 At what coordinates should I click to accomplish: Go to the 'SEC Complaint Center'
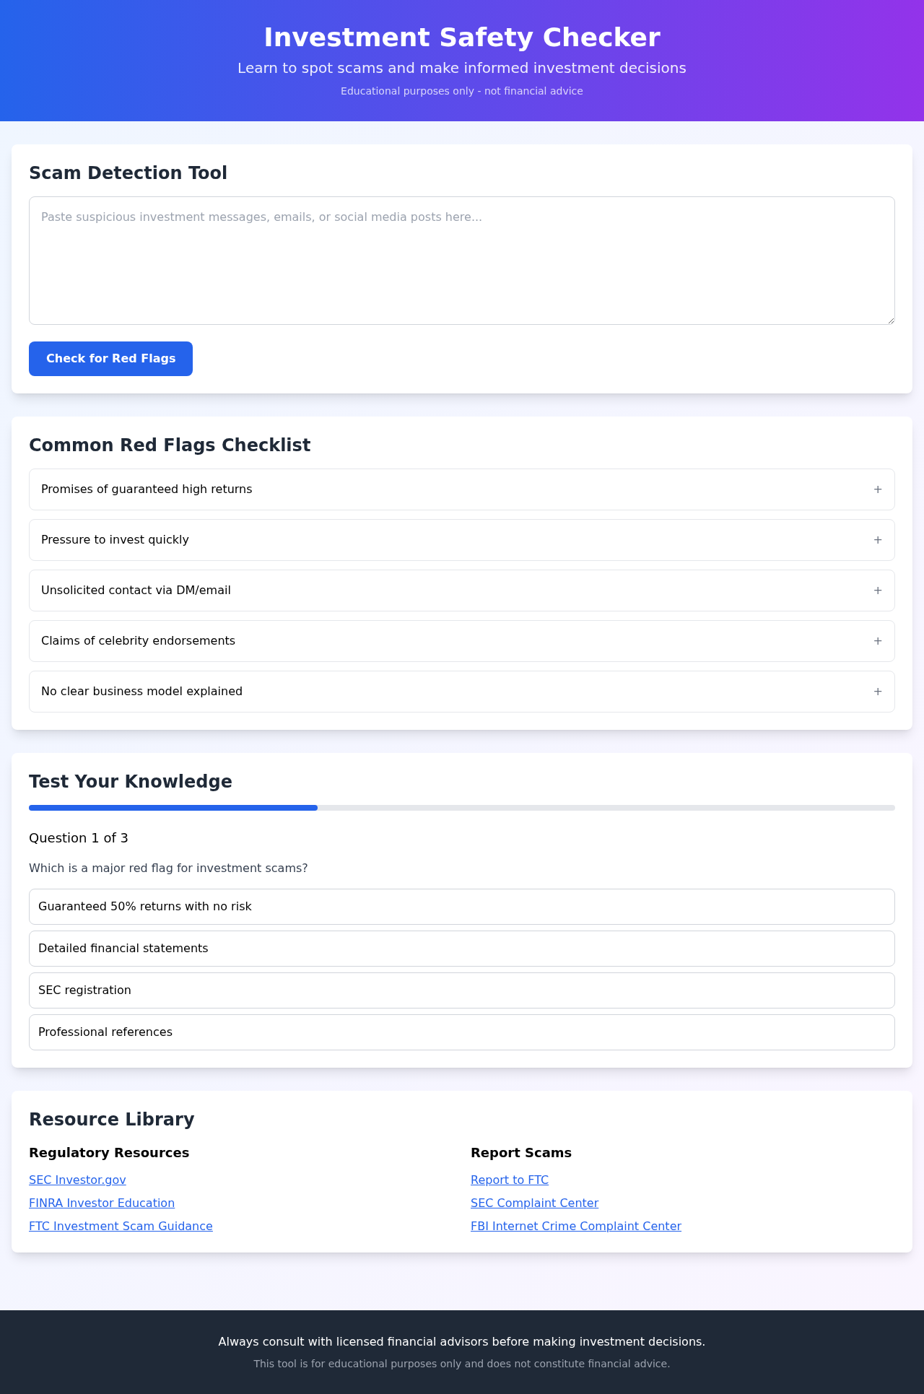click(x=534, y=1203)
